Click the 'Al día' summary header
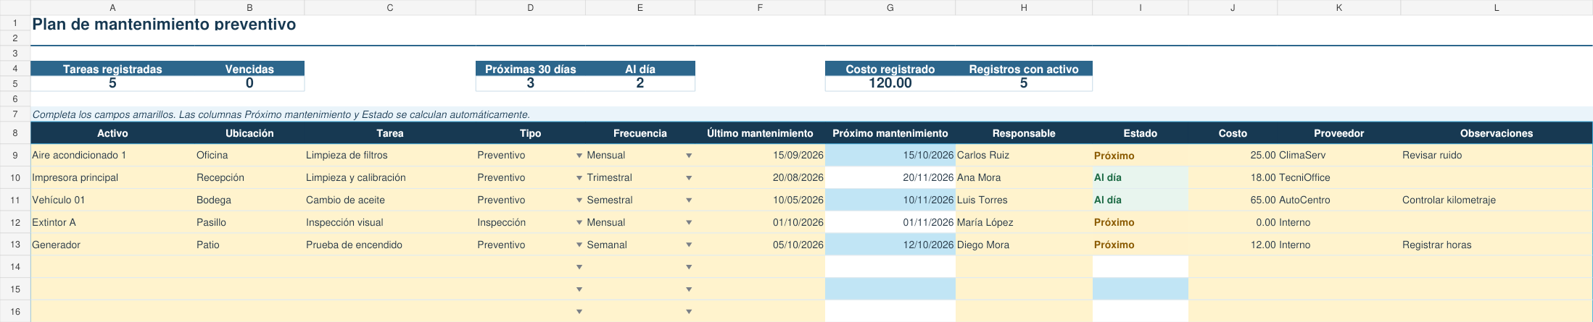 [x=640, y=69]
